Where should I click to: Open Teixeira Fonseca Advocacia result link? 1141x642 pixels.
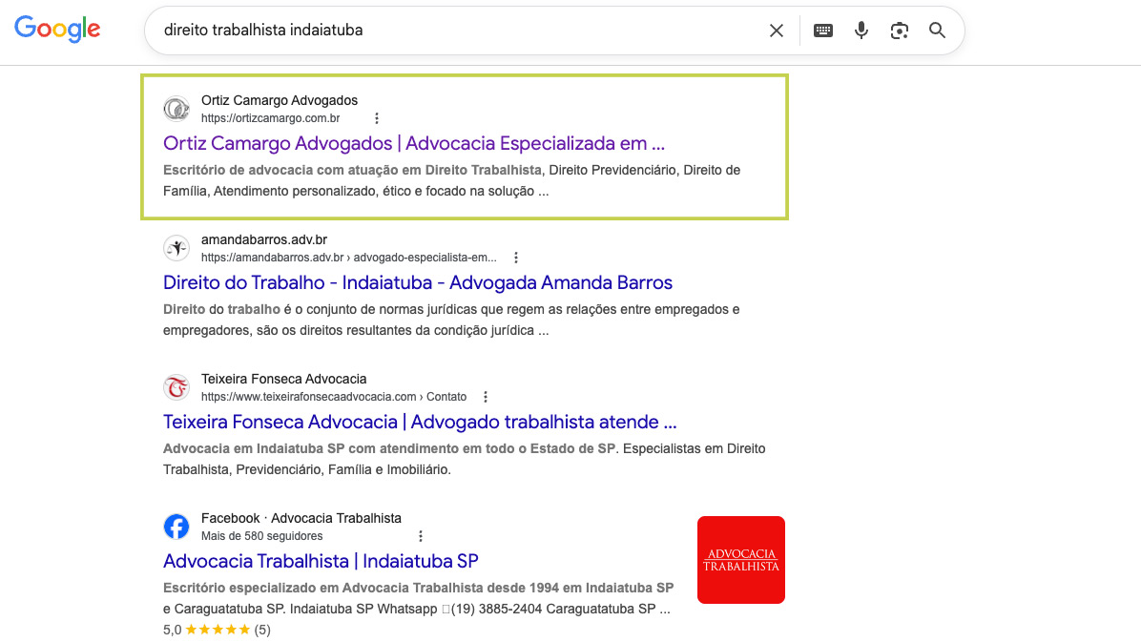pyautogui.click(x=419, y=423)
